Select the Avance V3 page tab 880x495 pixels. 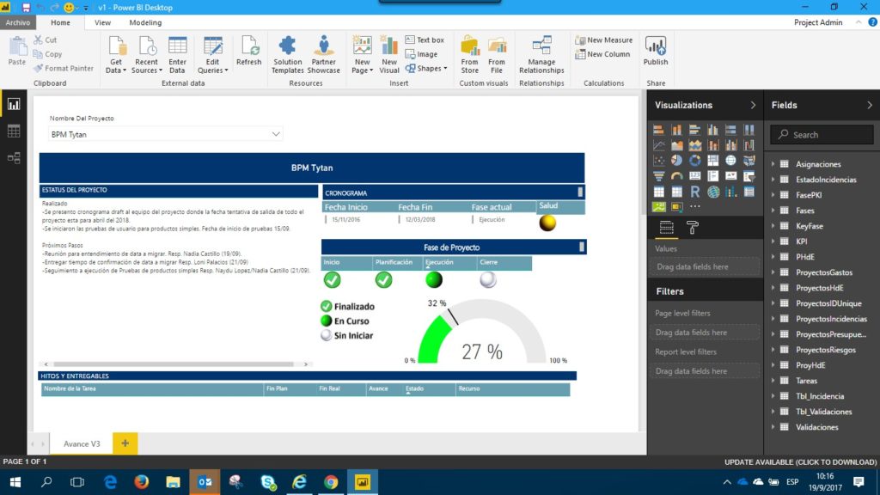82,443
